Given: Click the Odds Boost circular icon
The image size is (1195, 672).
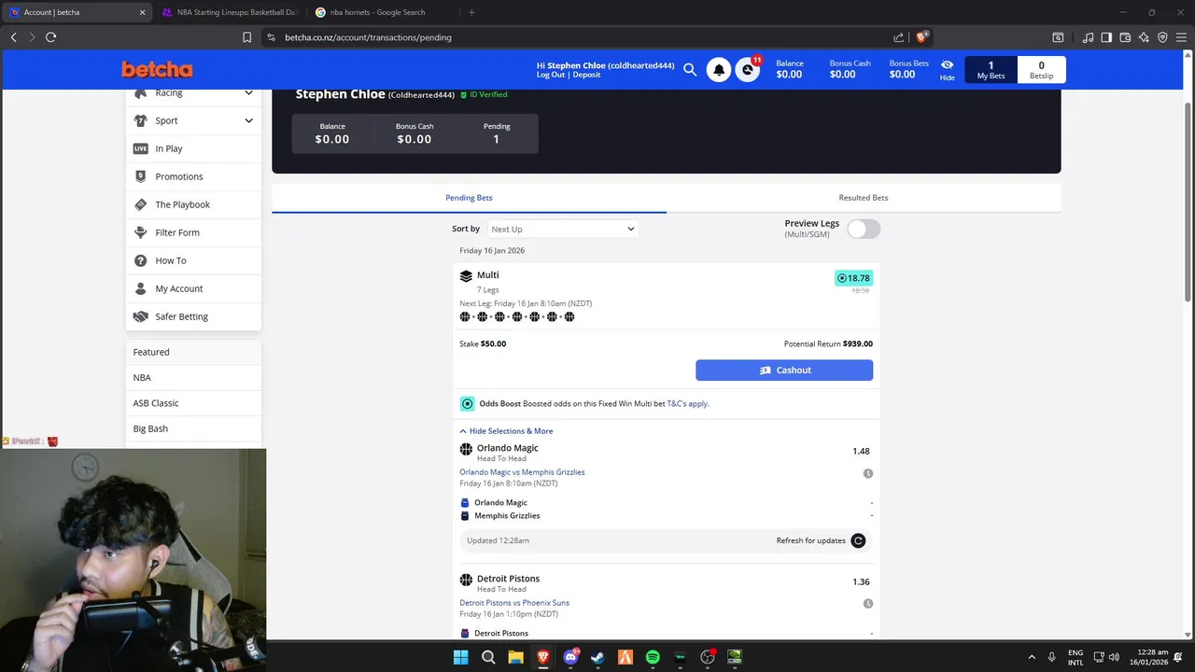Looking at the screenshot, I should pos(467,404).
